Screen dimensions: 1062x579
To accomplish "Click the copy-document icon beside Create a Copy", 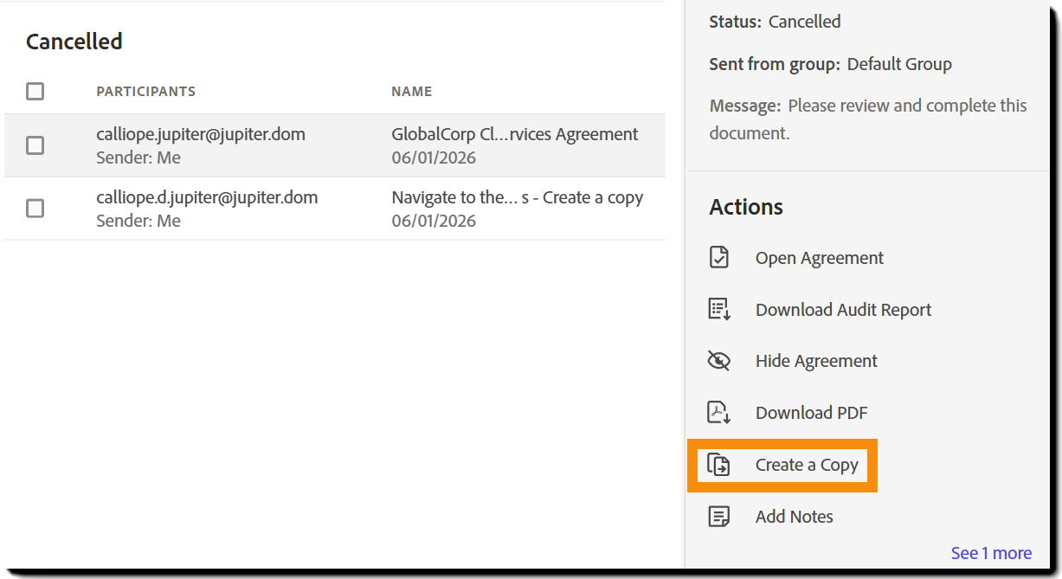I will point(719,465).
